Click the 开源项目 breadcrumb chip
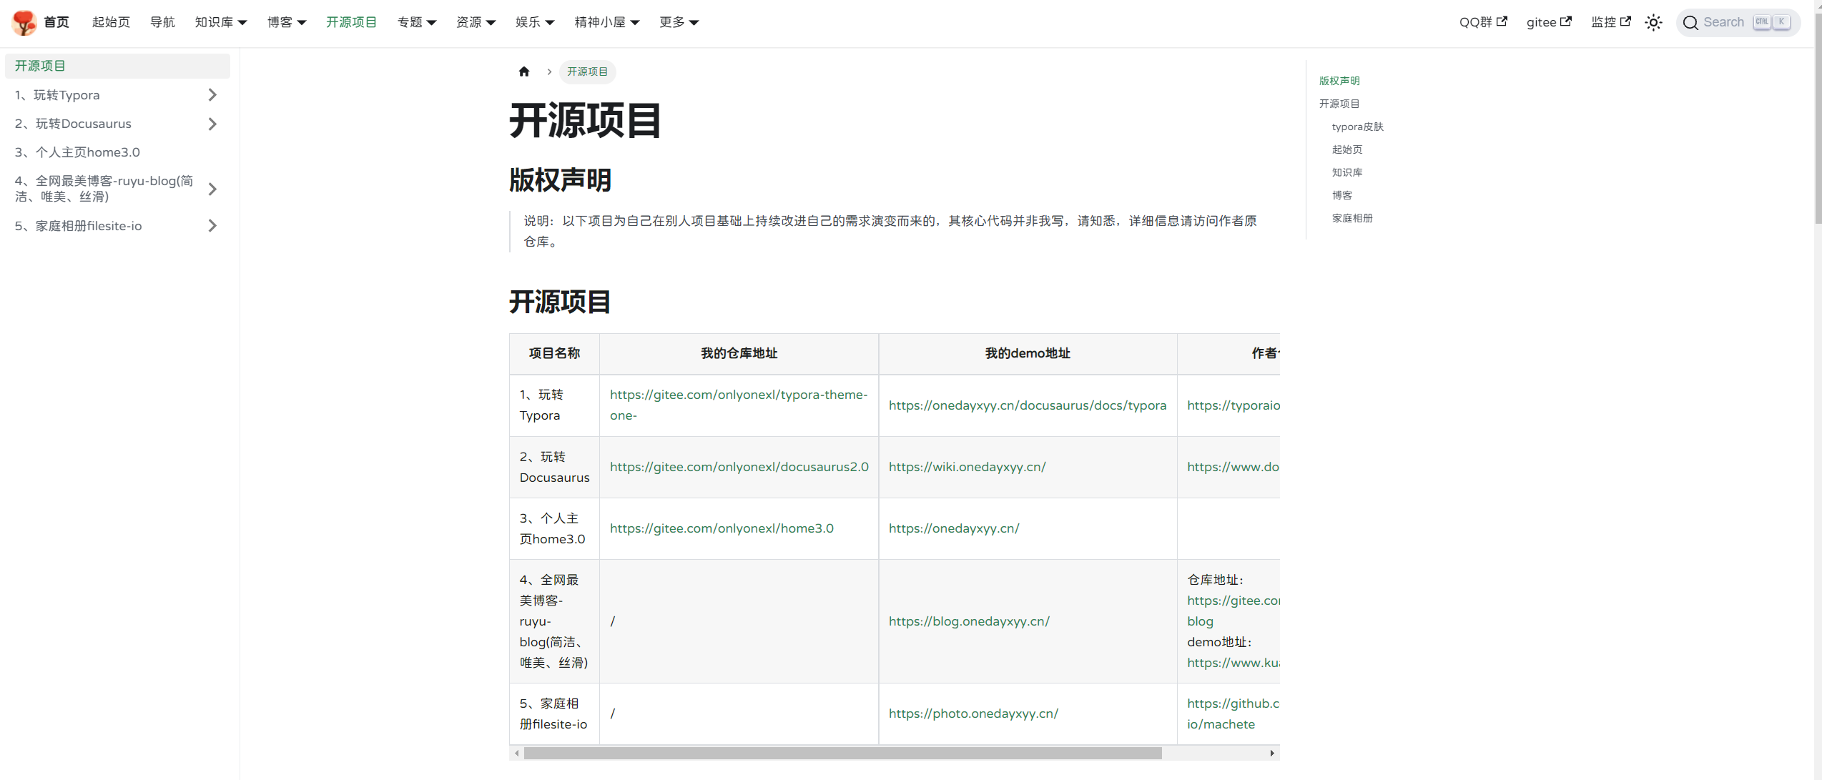1822x780 pixels. pos(587,71)
